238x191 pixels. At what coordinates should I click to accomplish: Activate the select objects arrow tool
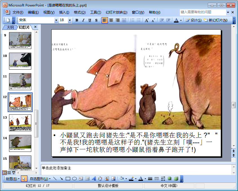point(24,179)
